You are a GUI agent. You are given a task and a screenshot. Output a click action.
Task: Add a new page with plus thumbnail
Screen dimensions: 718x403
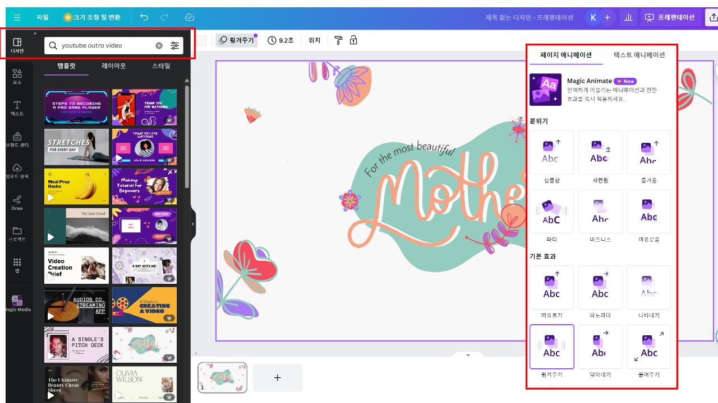[278, 378]
